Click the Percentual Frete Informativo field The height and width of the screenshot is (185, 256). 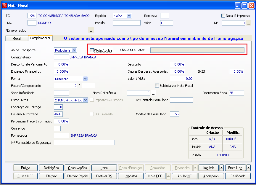(61, 121)
